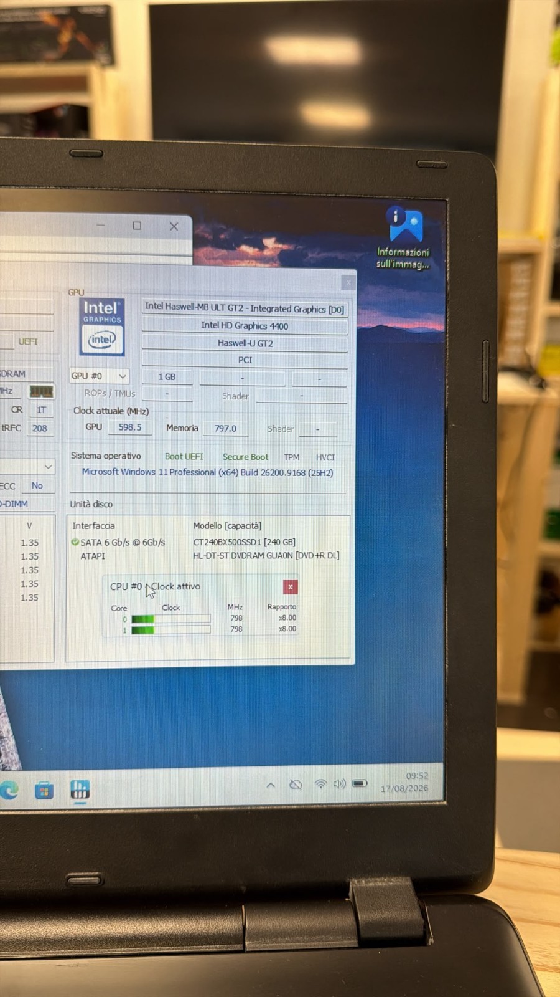This screenshot has width=560, height=997.
Task: Click the CR value 1T
Action: click(41, 410)
